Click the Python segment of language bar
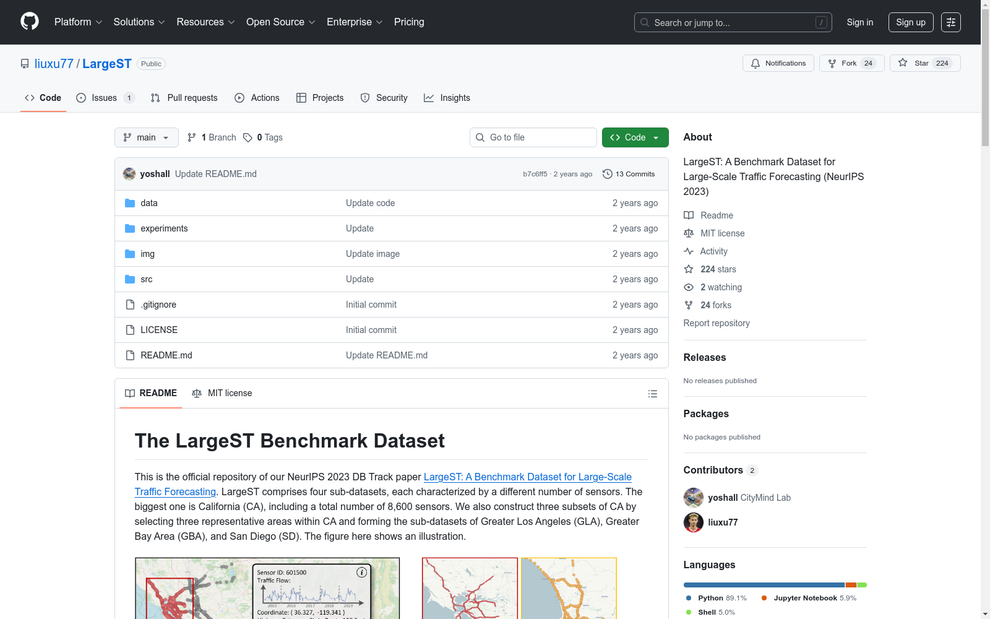This screenshot has height=619, width=990. pos(764,585)
